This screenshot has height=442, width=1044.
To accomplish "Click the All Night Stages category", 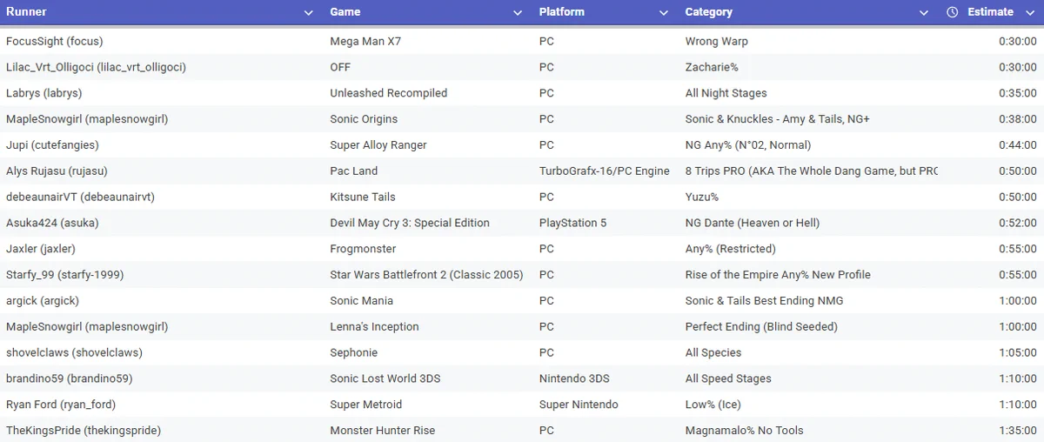I will (x=726, y=93).
